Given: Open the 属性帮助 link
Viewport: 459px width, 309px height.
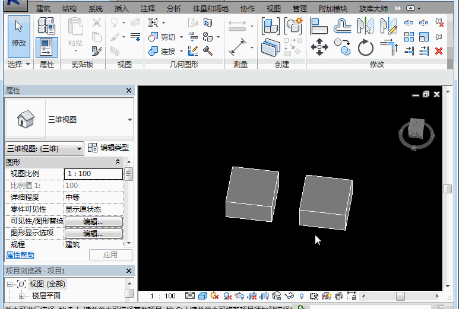Looking at the screenshot, I should pos(20,255).
